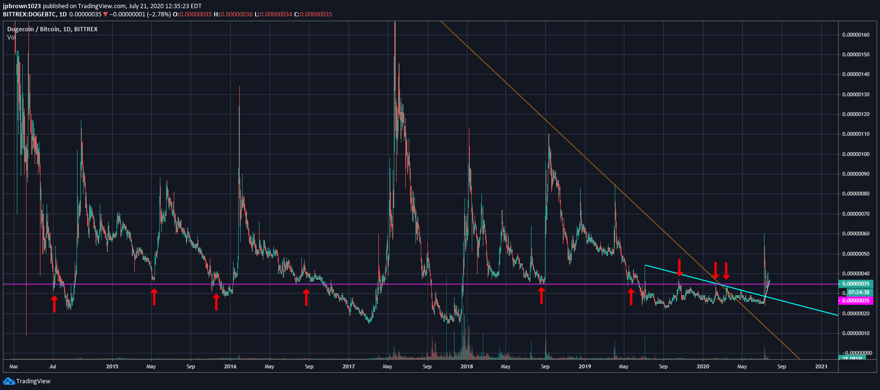The image size is (880, 390).
Task: Click the 0.00000050 price axis label
Action: tap(856, 254)
